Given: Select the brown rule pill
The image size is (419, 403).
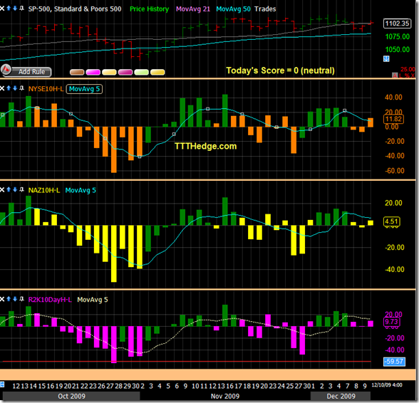Looking at the screenshot, I should pyautogui.click(x=77, y=72).
